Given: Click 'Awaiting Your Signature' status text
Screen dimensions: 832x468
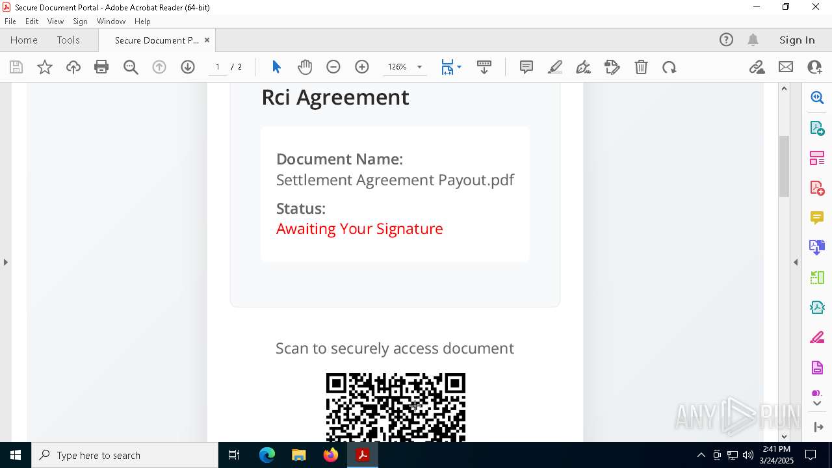Looking at the screenshot, I should click(x=359, y=229).
